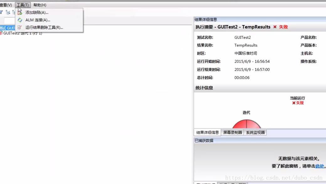Viewport: 326px width, 184px height.
Task: Close the open 工具(T) menu
Action: [23, 5]
